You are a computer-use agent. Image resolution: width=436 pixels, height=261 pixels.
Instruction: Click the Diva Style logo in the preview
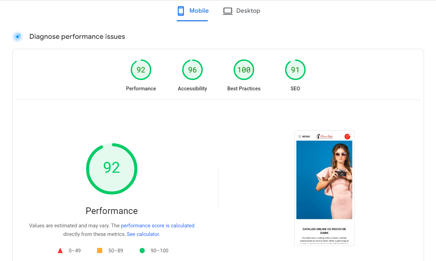pyautogui.click(x=324, y=136)
